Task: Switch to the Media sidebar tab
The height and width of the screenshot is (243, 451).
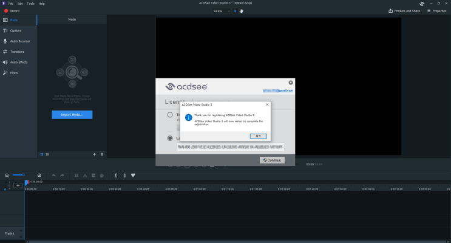Action: (x=18, y=20)
